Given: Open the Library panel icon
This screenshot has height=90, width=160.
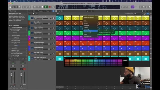Looking at the screenshot, I should click(x=10, y=7).
